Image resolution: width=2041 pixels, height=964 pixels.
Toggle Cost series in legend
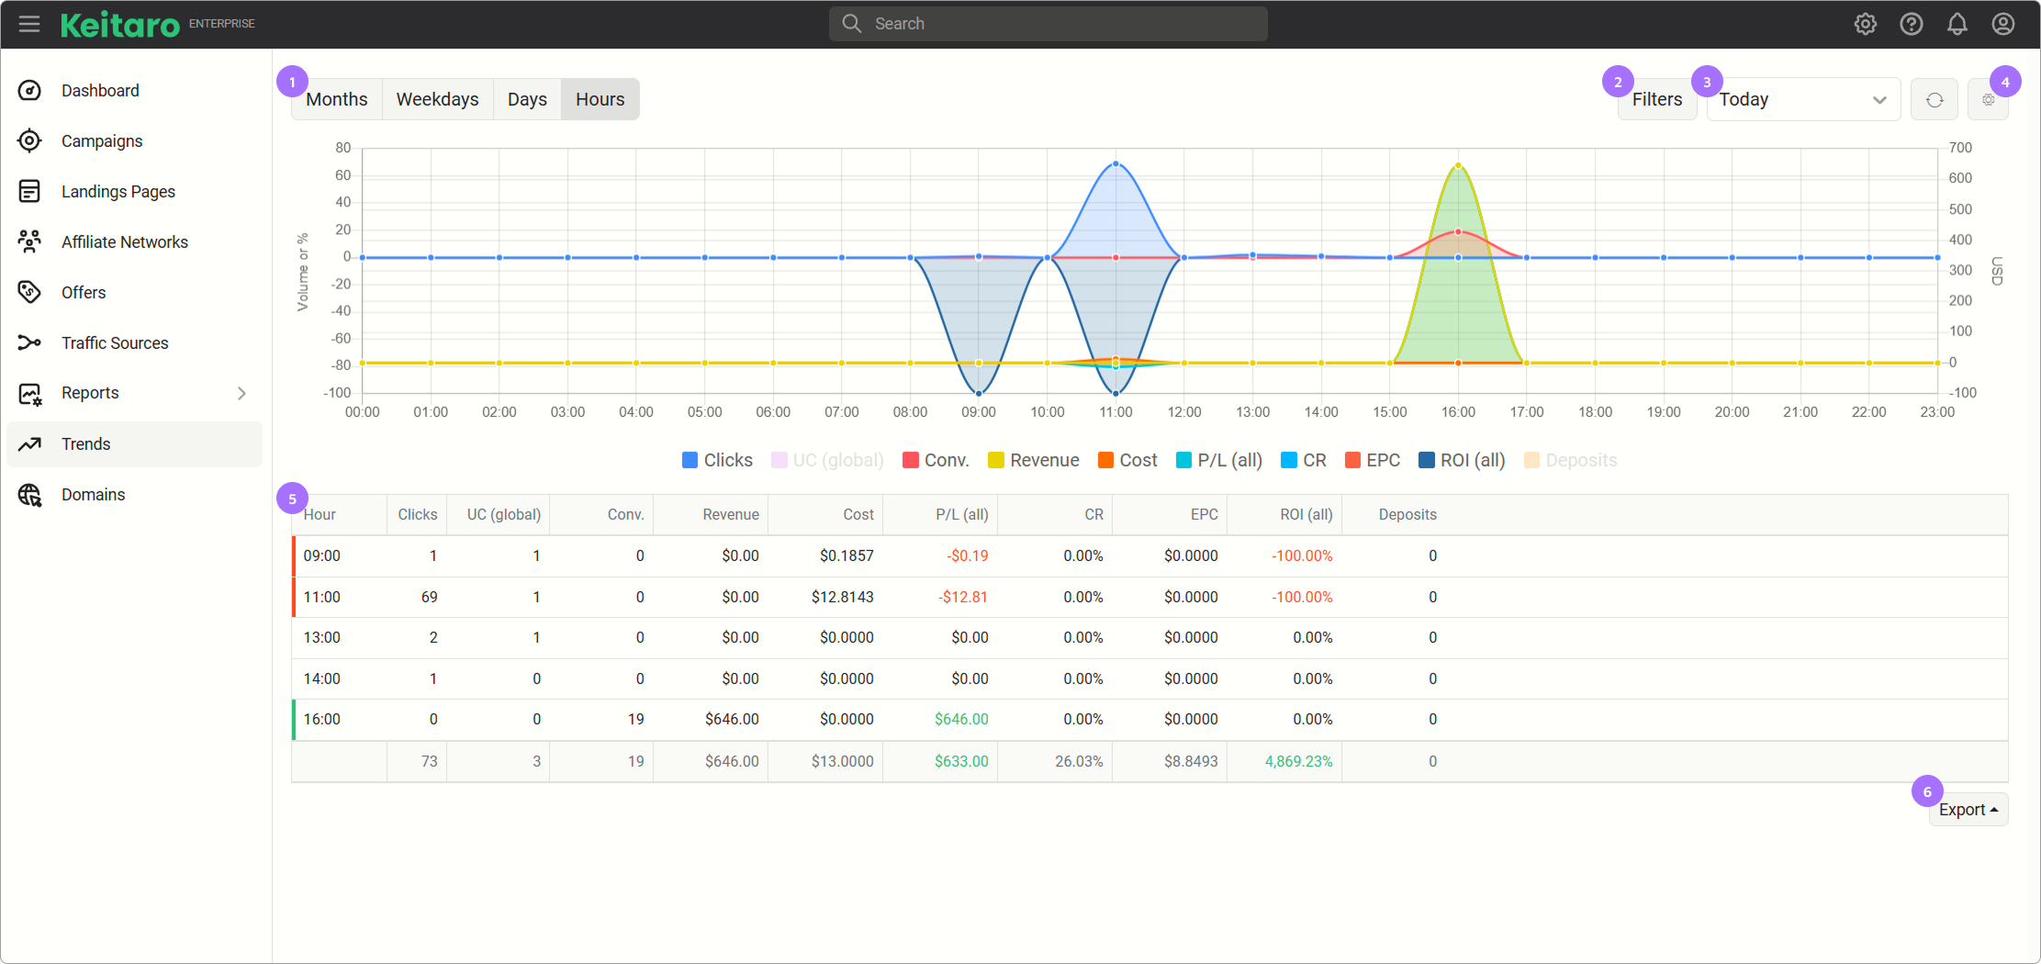(1127, 460)
